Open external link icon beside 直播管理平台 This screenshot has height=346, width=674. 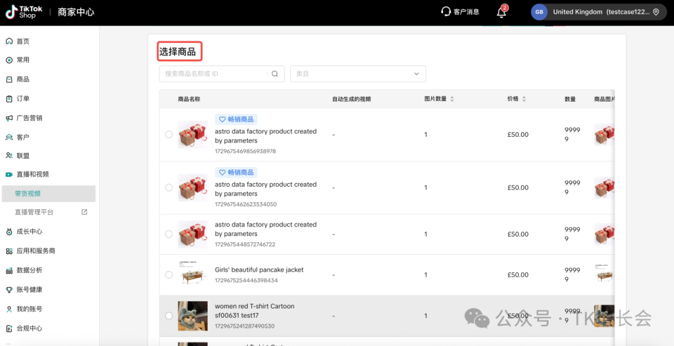click(x=84, y=212)
